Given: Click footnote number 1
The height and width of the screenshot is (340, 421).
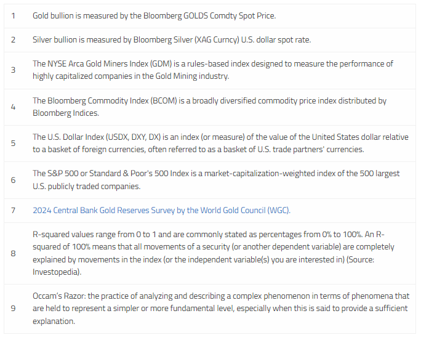Looking at the screenshot, I should [x=14, y=15].
